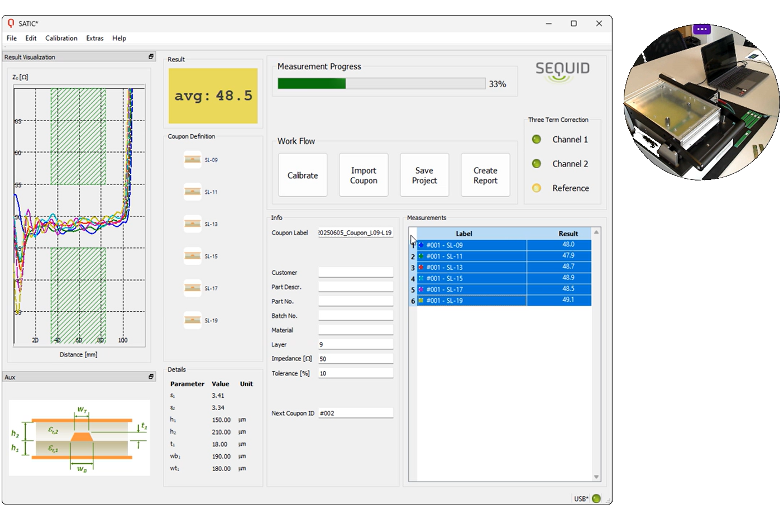Screen dimensions: 784x523
Task: Click the USB status indicator light
Action: [596, 498]
